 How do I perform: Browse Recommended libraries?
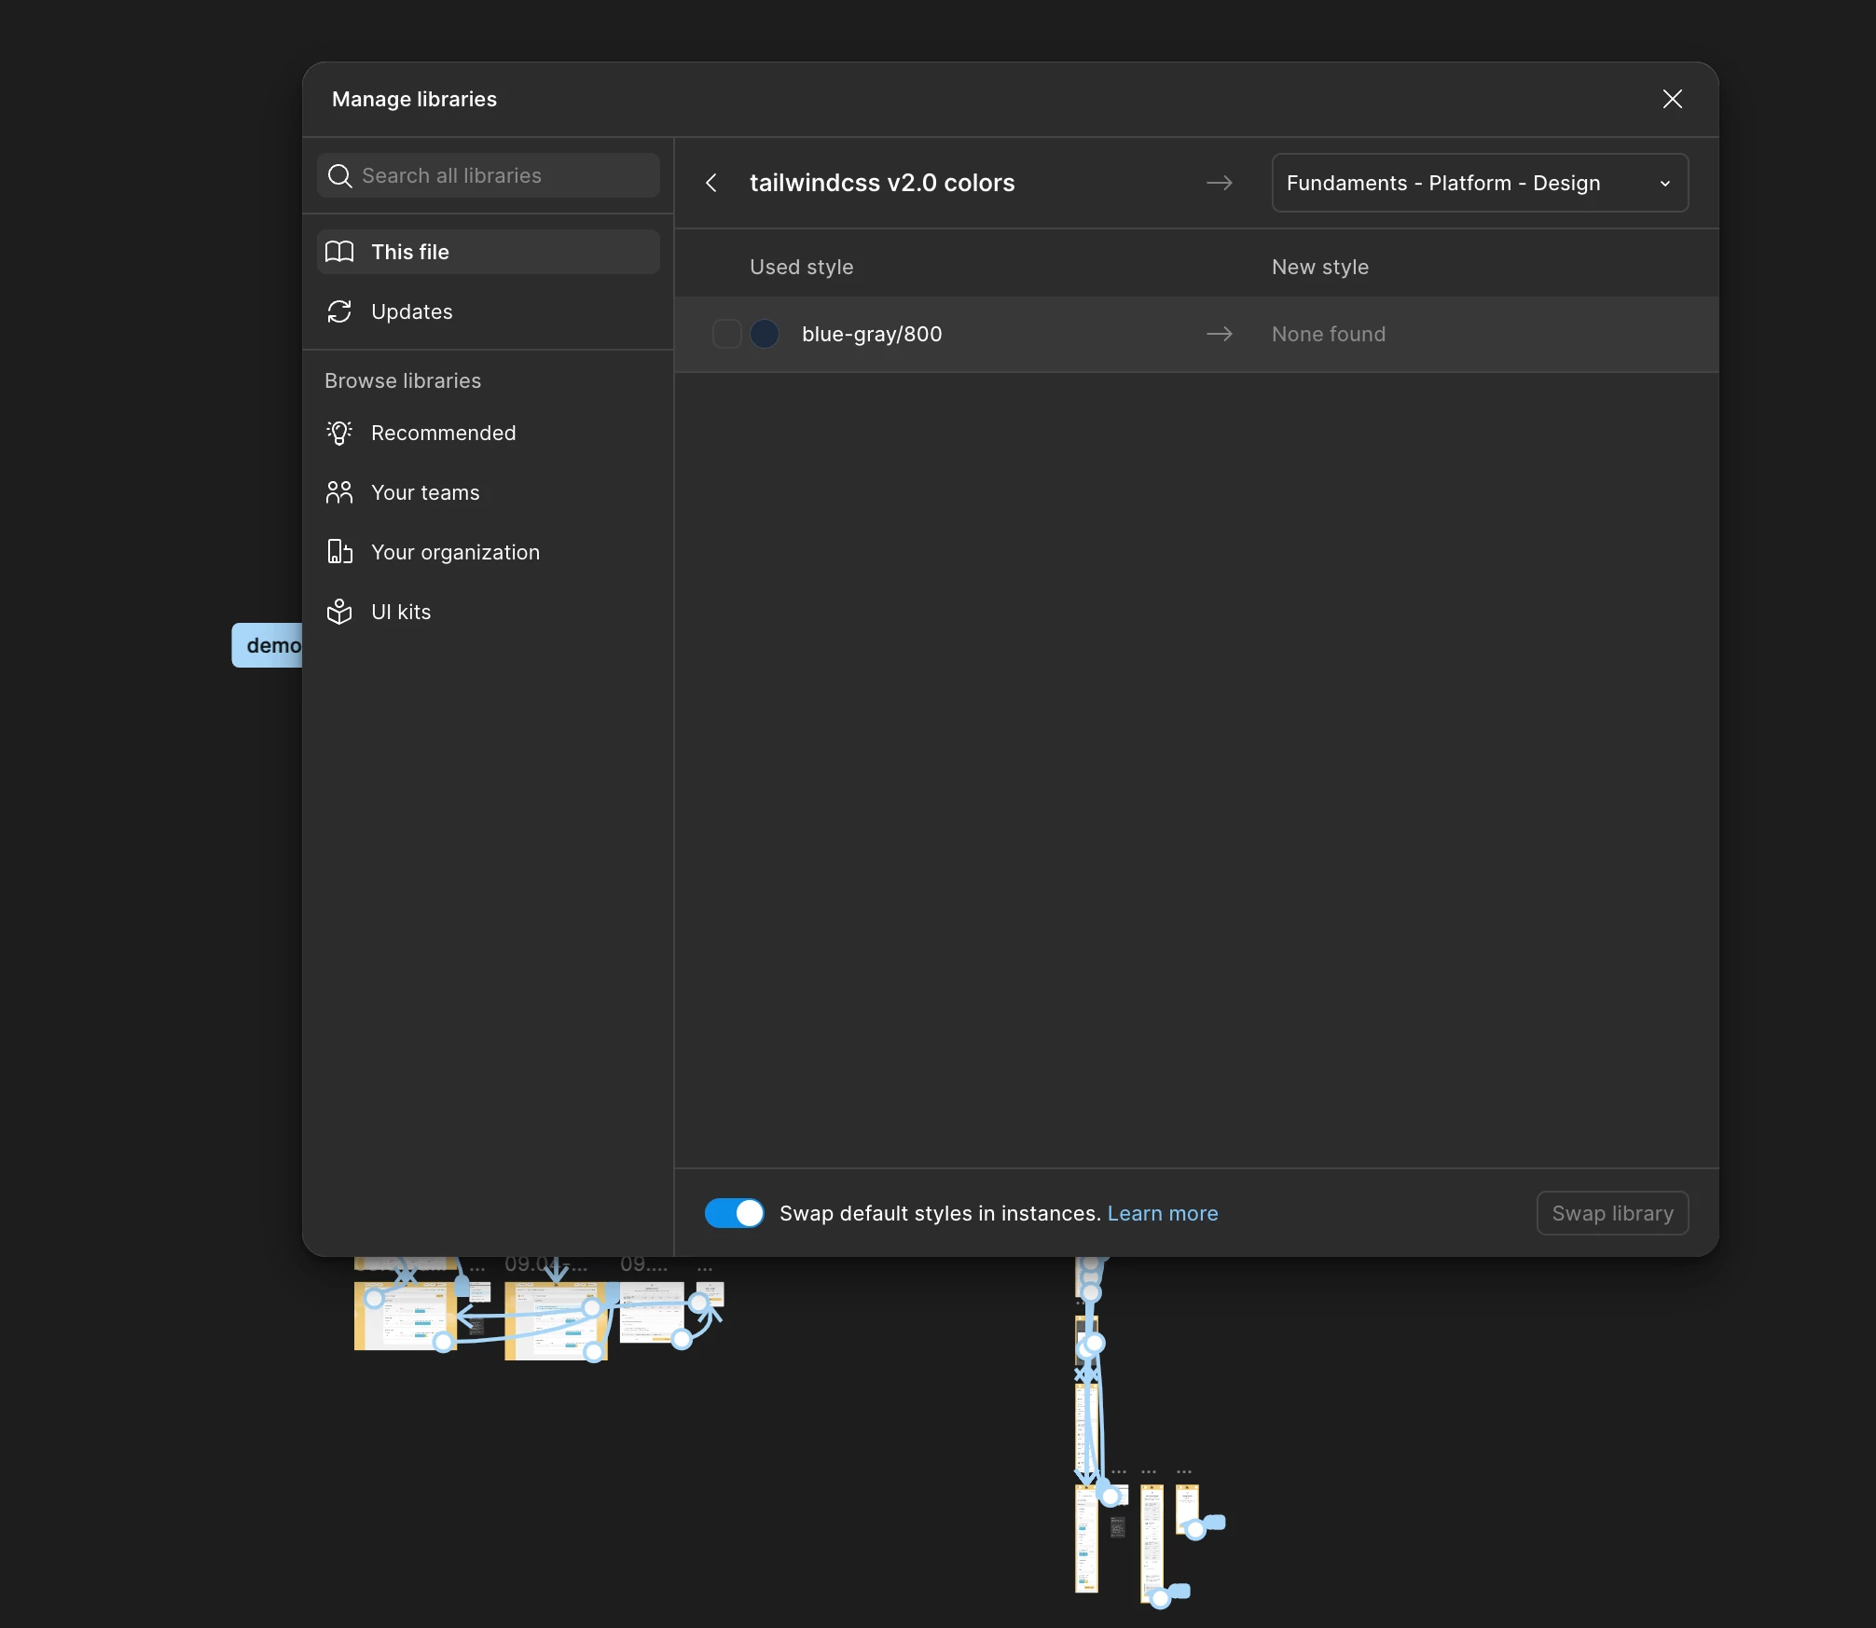[x=488, y=433]
